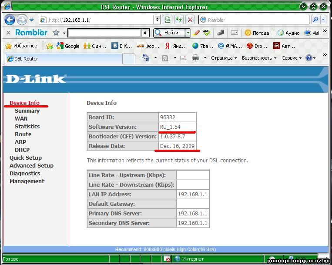Click the highlighter pencil icon
The width and height of the screenshot is (332, 265).
197,33
